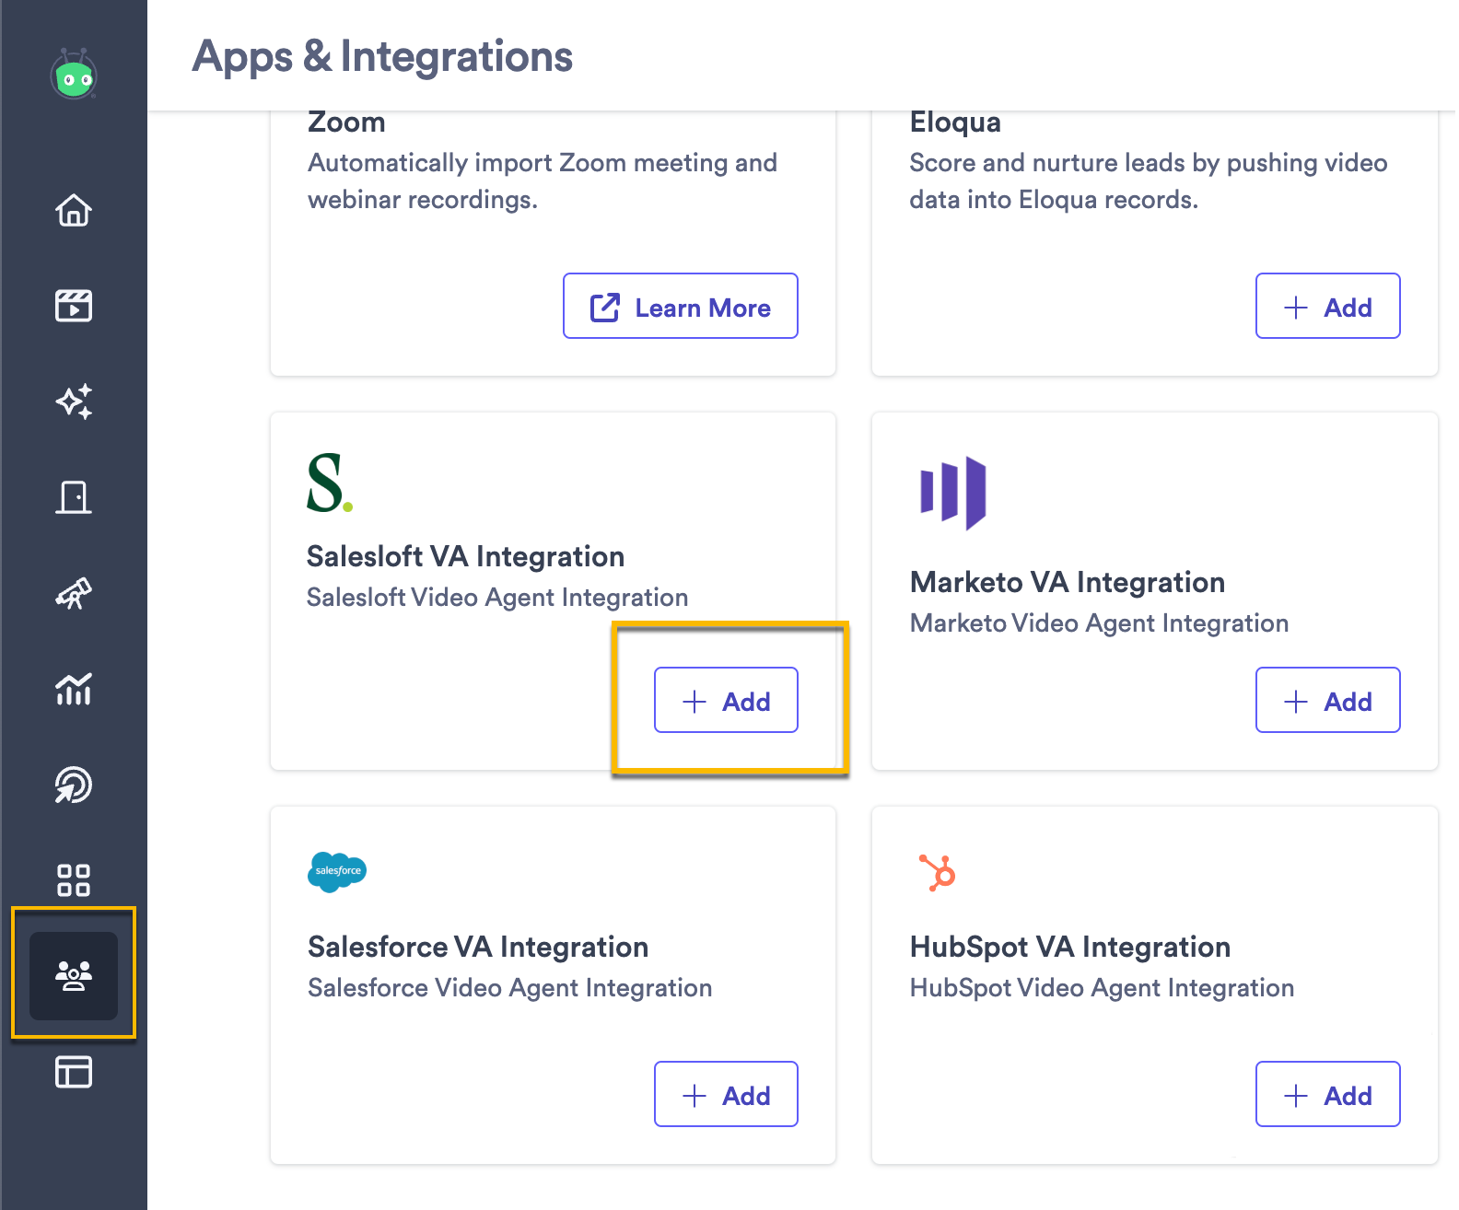
Task: Click "Salesforce Video Agent Integration" description
Action: click(x=509, y=988)
